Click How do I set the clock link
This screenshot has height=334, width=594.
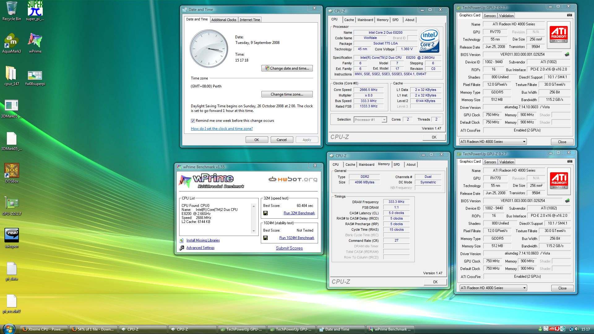[222, 129]
